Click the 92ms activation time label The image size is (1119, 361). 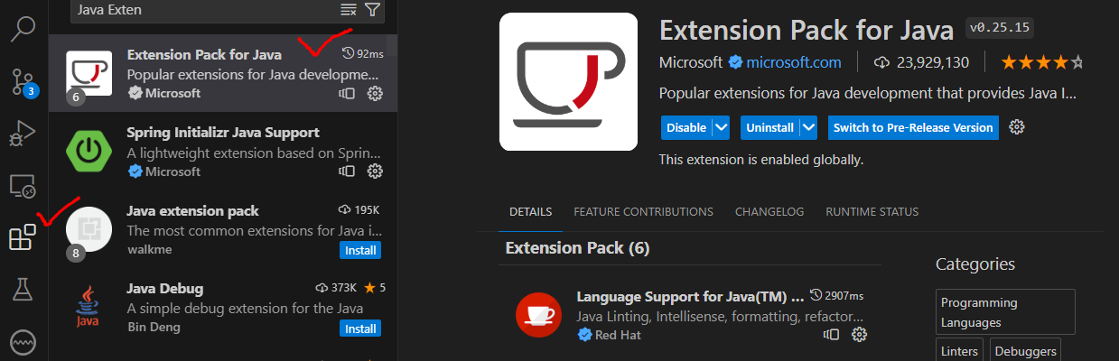point(363,54)
